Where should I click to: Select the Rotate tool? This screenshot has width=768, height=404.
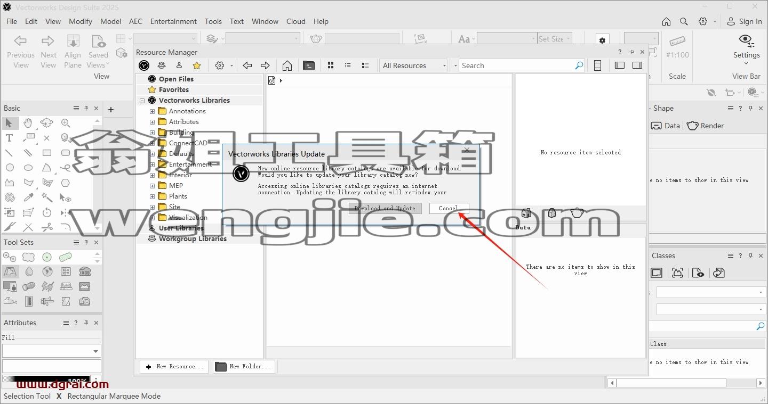click(x=46, y=212)
